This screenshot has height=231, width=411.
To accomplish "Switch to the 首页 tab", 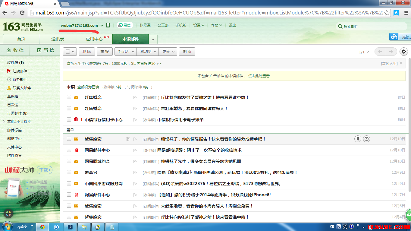I will [21, 39].
